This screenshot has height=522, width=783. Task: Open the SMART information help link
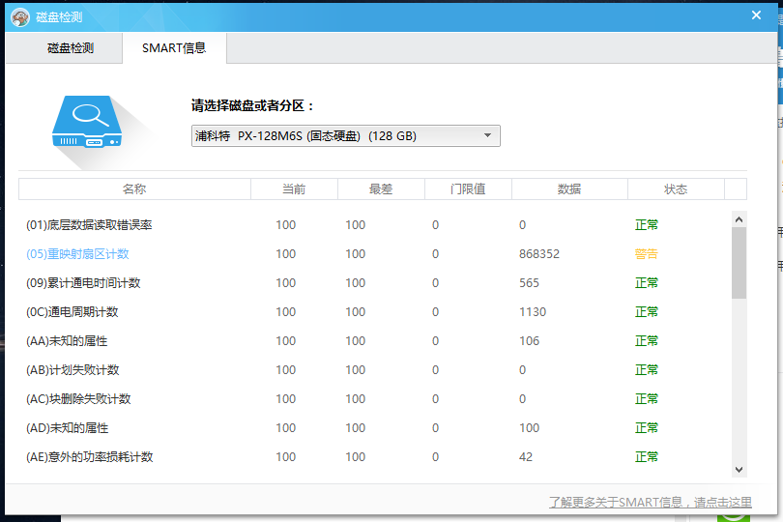point(650,502)
